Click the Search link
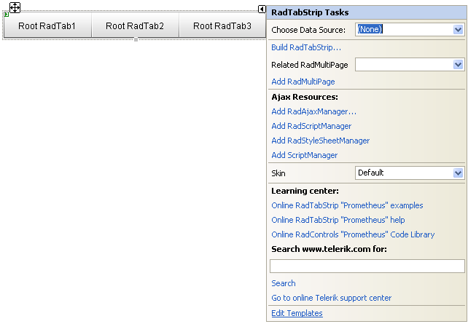The height and width of the screenshot is (324, 468). (284, 283)
